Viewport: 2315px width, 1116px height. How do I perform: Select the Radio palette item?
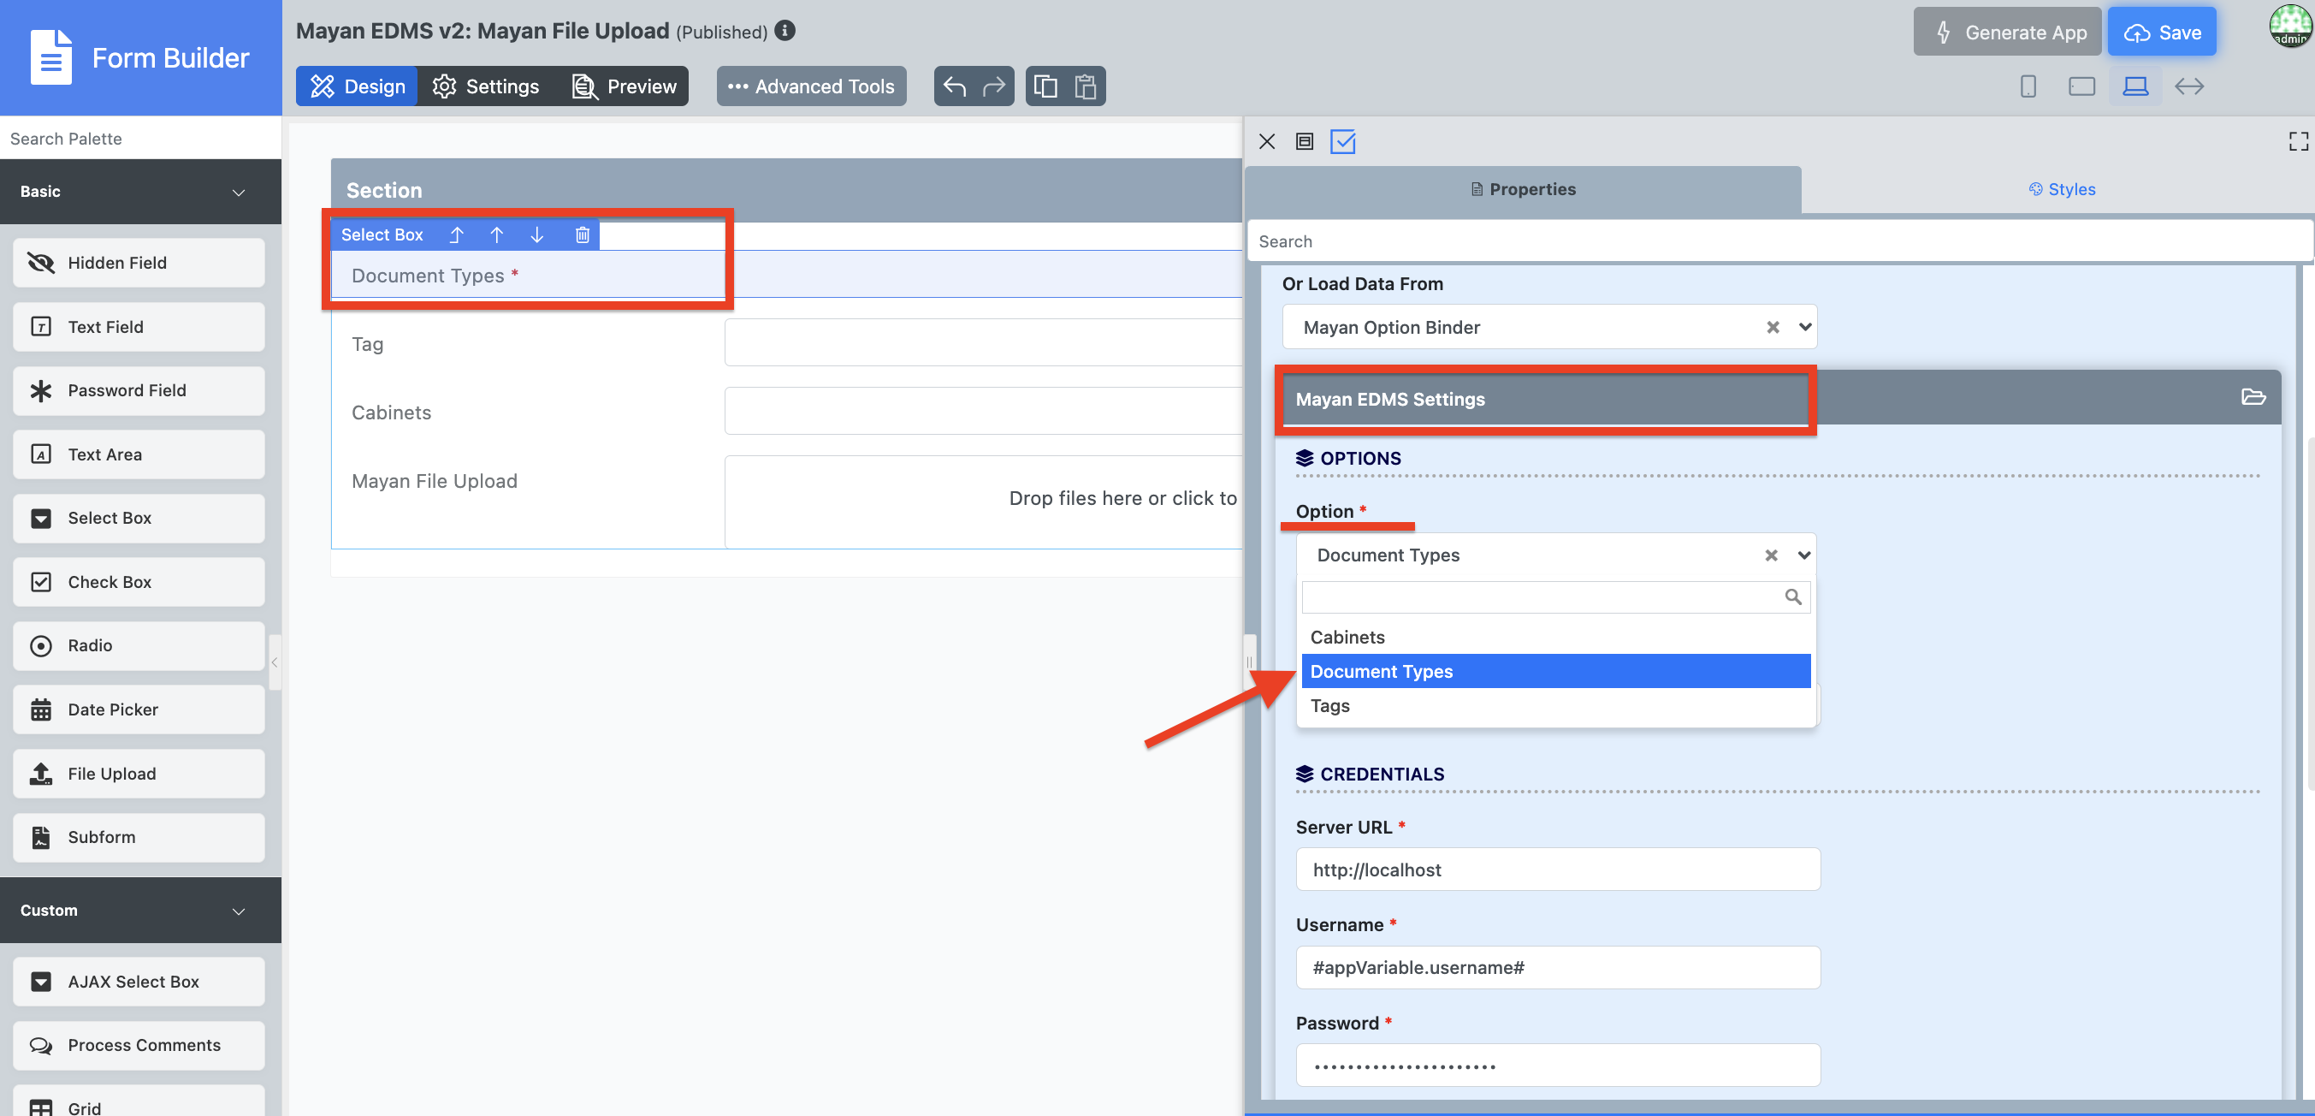[139, 645]
